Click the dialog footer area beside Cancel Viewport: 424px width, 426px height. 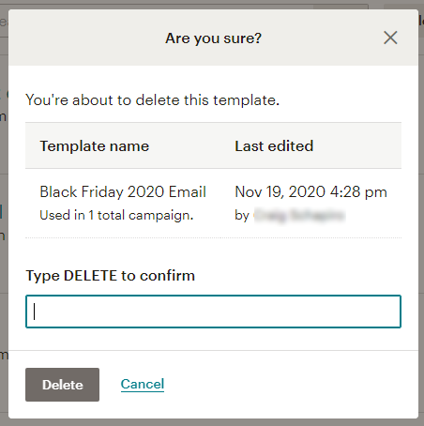pos(281,385)
